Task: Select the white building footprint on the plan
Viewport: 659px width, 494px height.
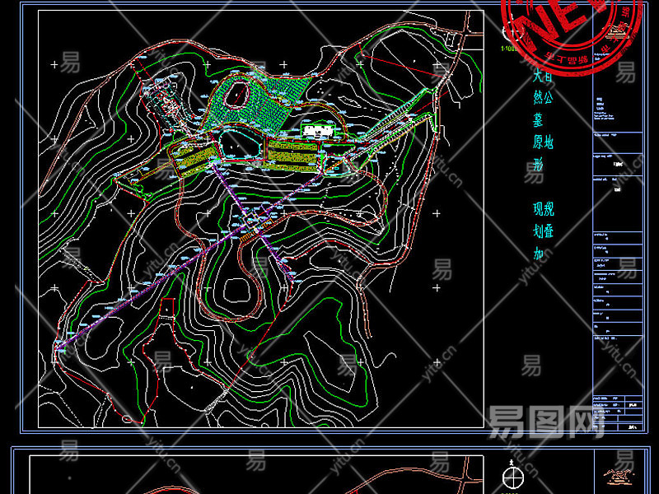Action: pyautogui.click(x=317, y=132)
